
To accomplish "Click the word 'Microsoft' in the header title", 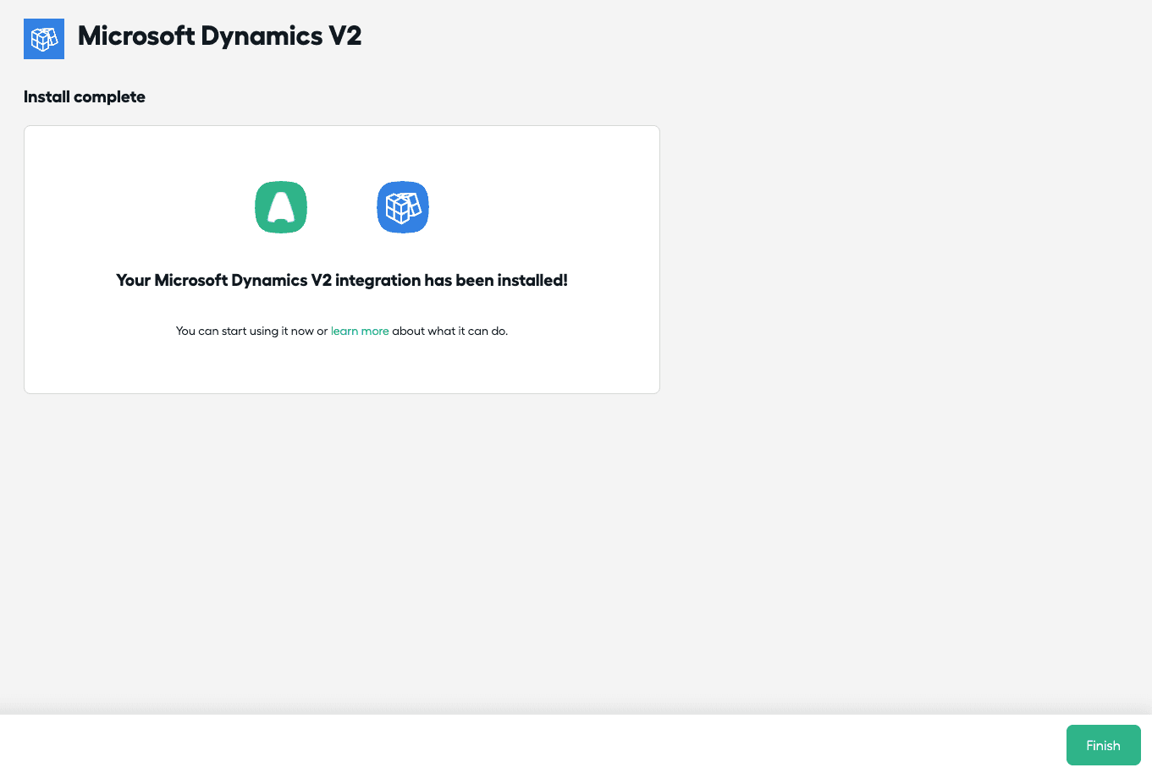I will (x=135, y=36).
